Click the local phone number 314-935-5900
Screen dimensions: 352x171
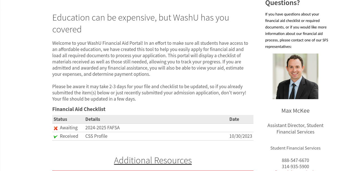[295, 166]
